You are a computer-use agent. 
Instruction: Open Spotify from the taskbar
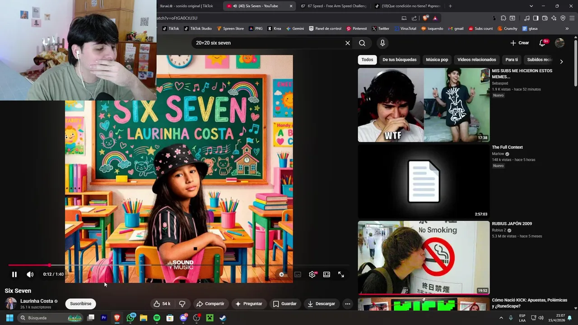(x=157, y=318)
